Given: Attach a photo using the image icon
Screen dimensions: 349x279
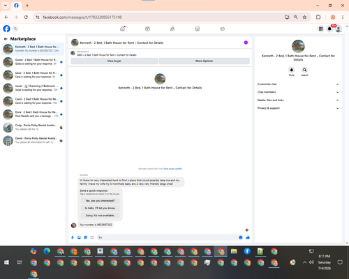Looking at the screenshot, I should 79,237.
